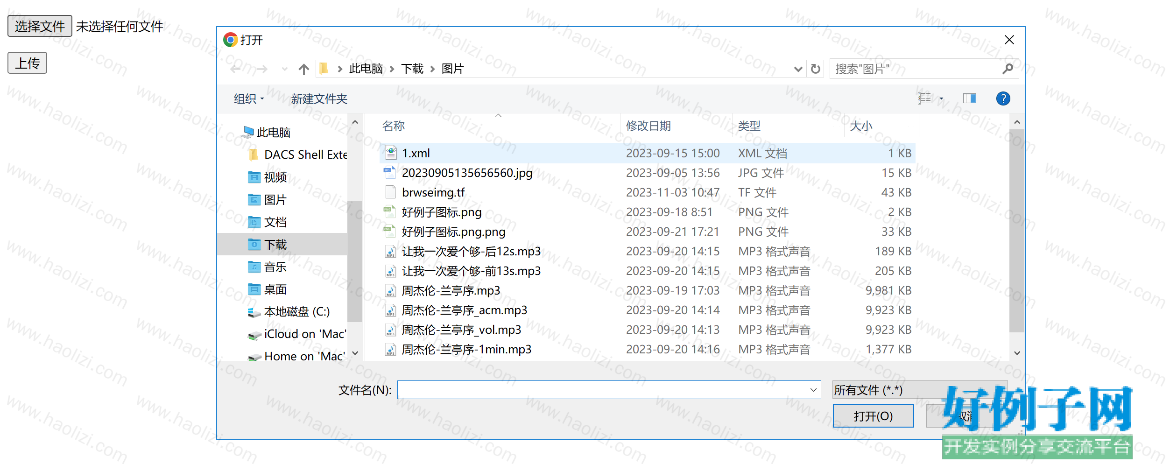
Task: Open recent locations chevron
Action: 285,69
